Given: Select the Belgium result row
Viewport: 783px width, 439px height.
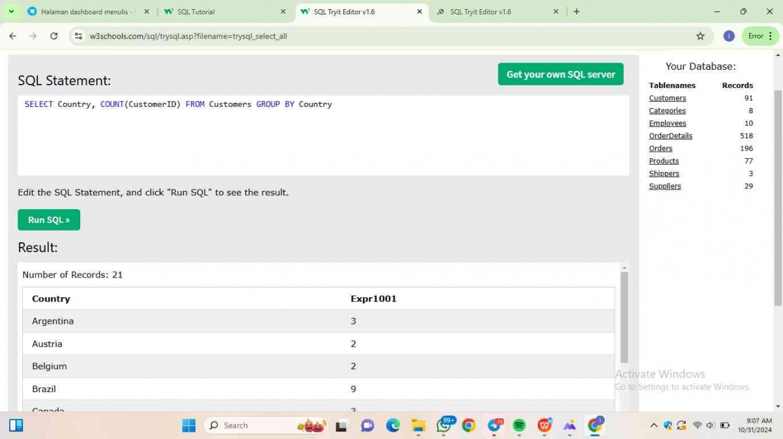Looking at the screenshot, I should tap(318, 366).
